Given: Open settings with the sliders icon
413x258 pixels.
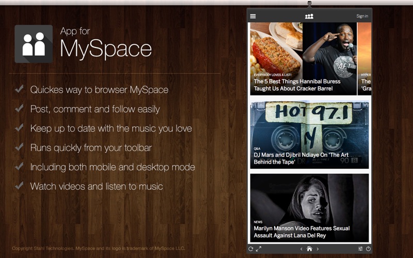Looking at the screenshot, I should pyautogui.click(x=360, y=249).
